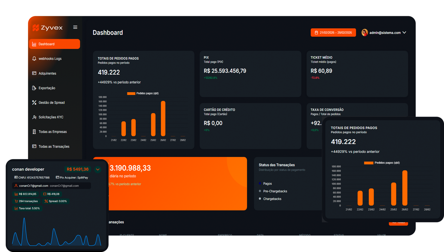Open the date range picker 21/02/2026 – 28/02/2026
Screen dimensions: 444x252
tap(333, 32)
